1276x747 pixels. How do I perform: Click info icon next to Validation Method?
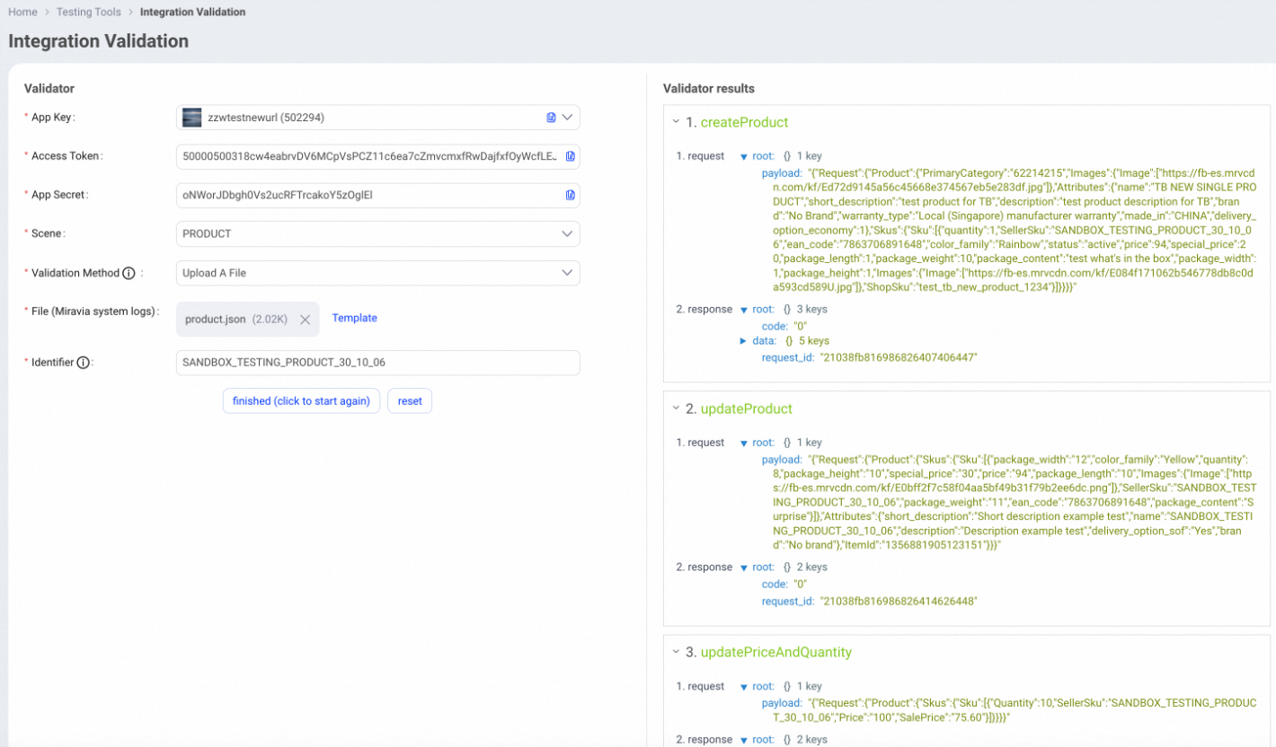(x=128, y=273)
